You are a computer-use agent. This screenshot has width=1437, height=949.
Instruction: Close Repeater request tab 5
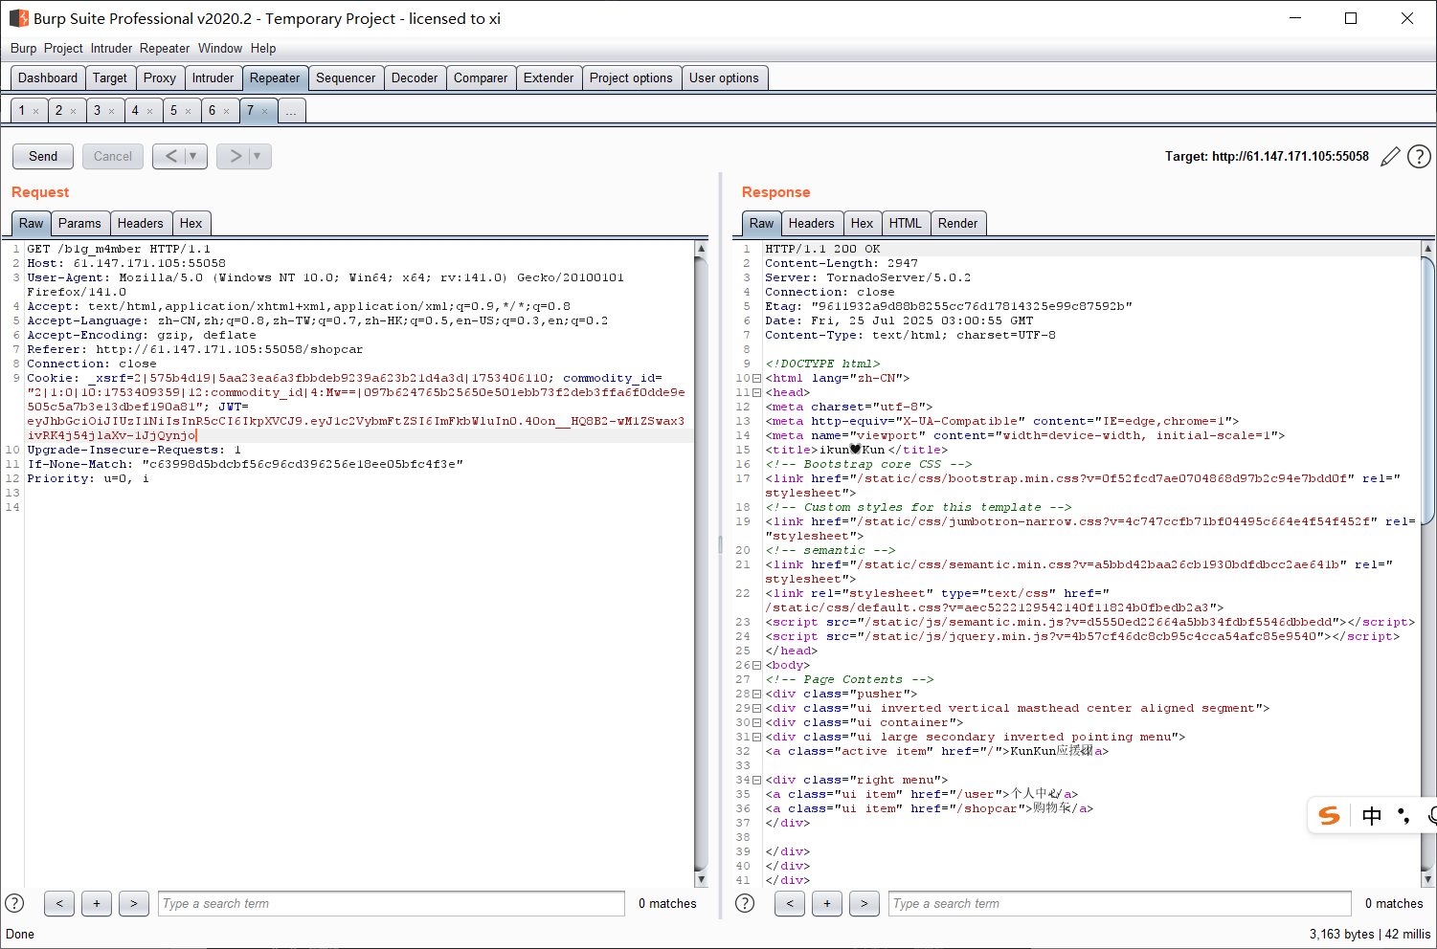(x=188, y=112)
